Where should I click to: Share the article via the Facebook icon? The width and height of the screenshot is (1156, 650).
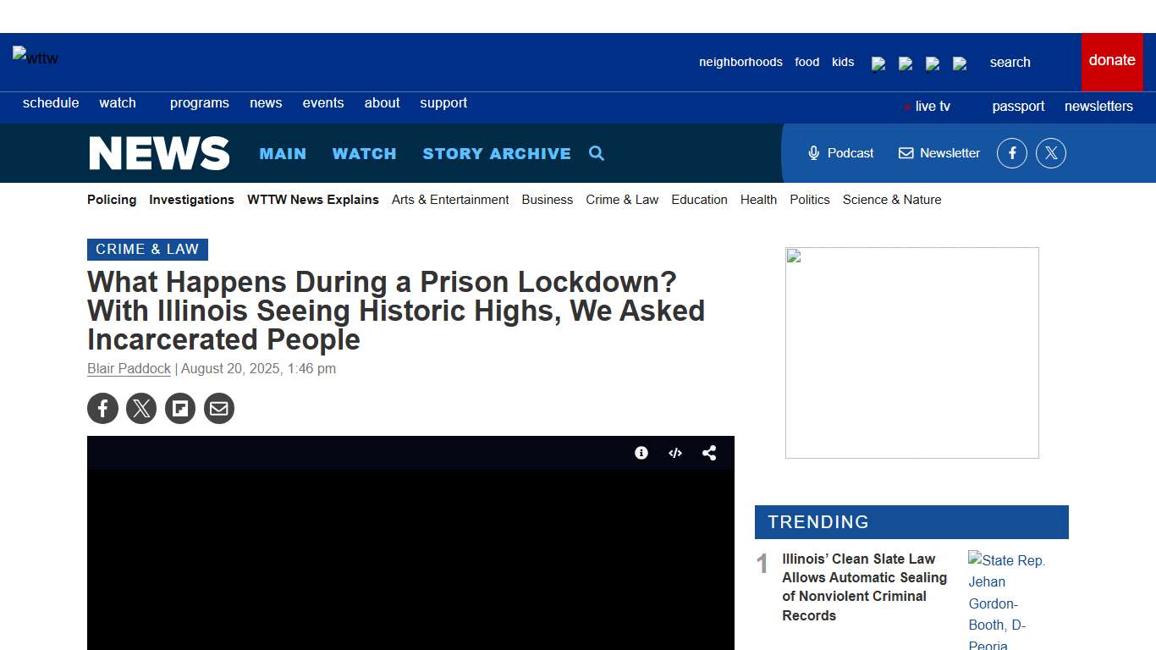(x=102, y=408)
